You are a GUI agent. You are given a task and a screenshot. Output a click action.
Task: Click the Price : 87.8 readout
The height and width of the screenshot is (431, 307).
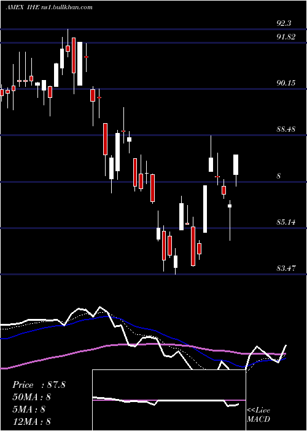(x=39, y=385)
